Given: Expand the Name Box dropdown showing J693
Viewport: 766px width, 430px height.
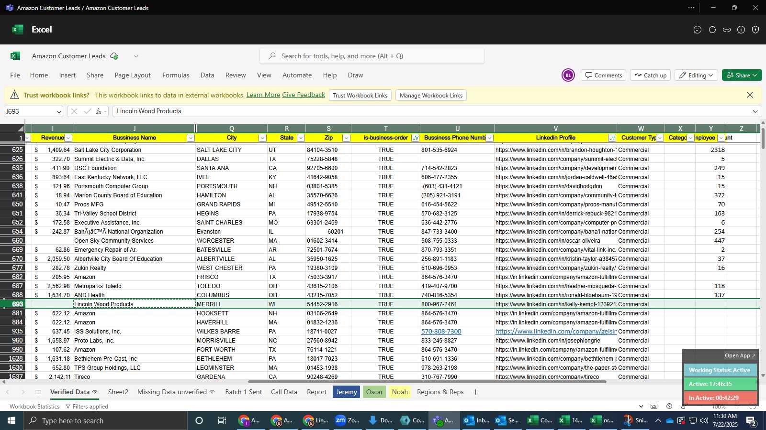Looking at the screenshot, I should tap(59, 111).
